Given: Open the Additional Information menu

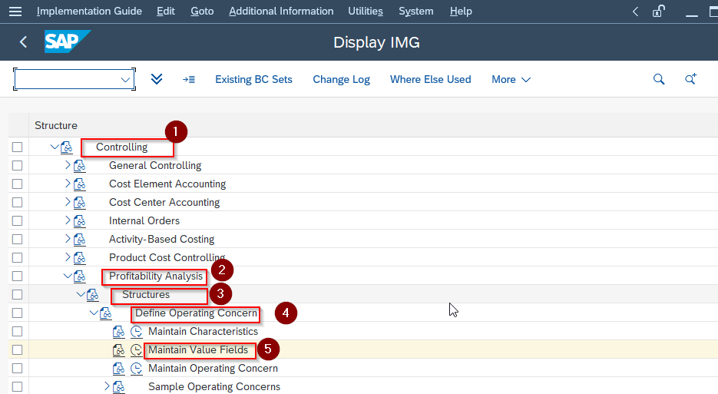Looking at the screenshot, I should coord(281,11).
